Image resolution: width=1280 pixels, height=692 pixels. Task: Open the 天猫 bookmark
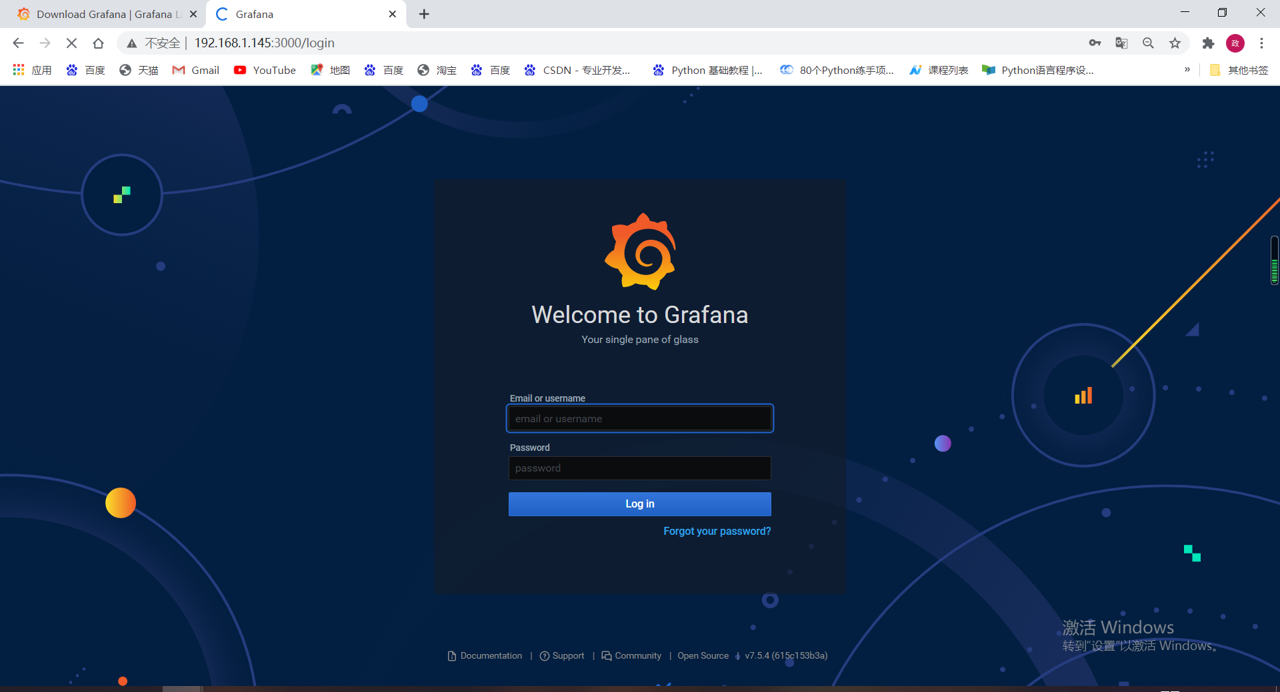point(139,70)
